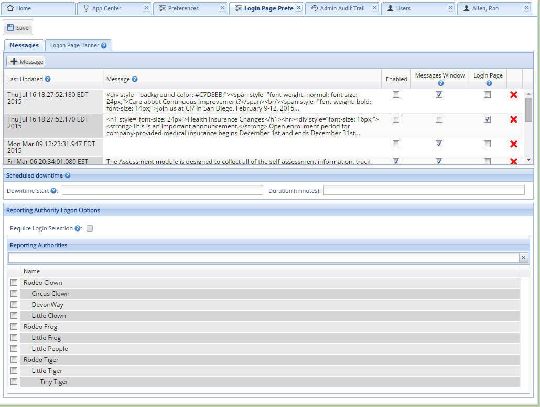Image resolution: width=540 pixels, height=407 pixels.
Task: Toggle Require Login Selection checkbox
Action: 90,228
